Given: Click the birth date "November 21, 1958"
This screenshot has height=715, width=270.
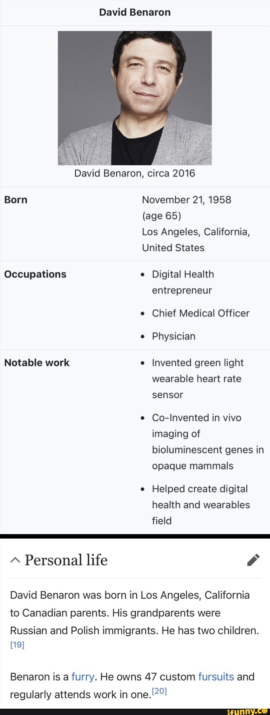Looking at the screenshot, I should 186,200.
